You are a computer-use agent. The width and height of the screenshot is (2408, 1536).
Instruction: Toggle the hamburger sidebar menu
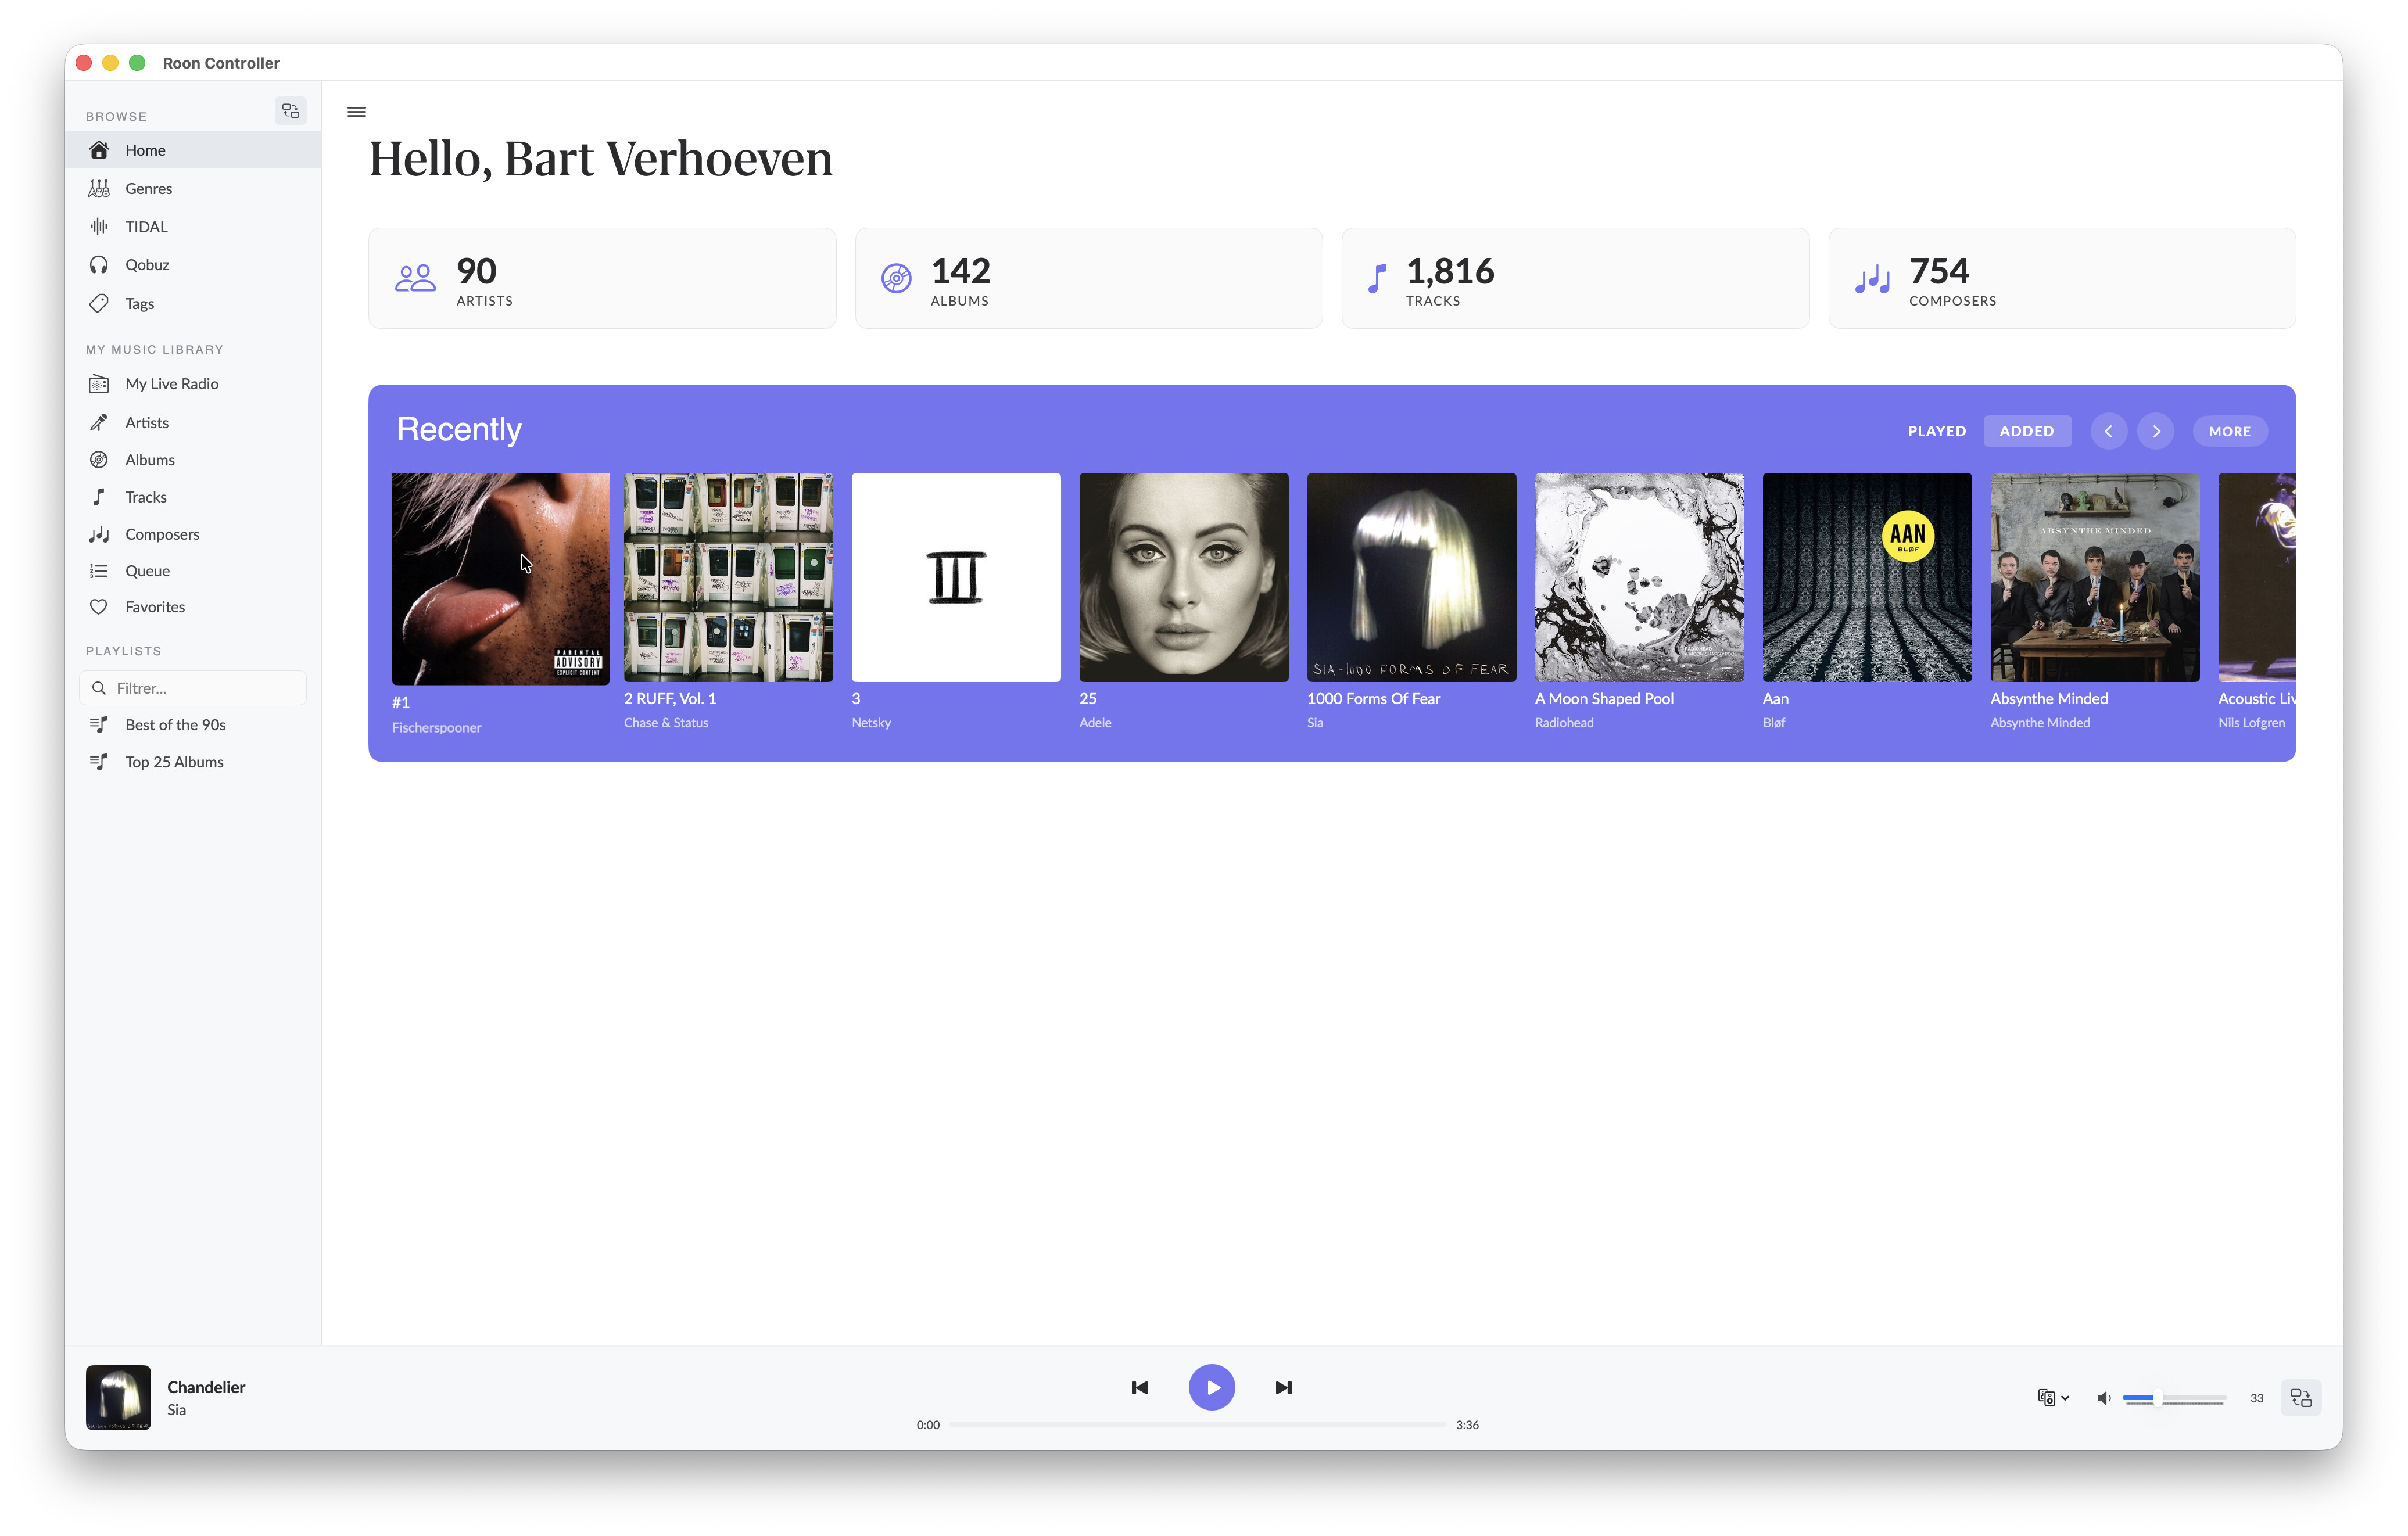click(356, 111)
